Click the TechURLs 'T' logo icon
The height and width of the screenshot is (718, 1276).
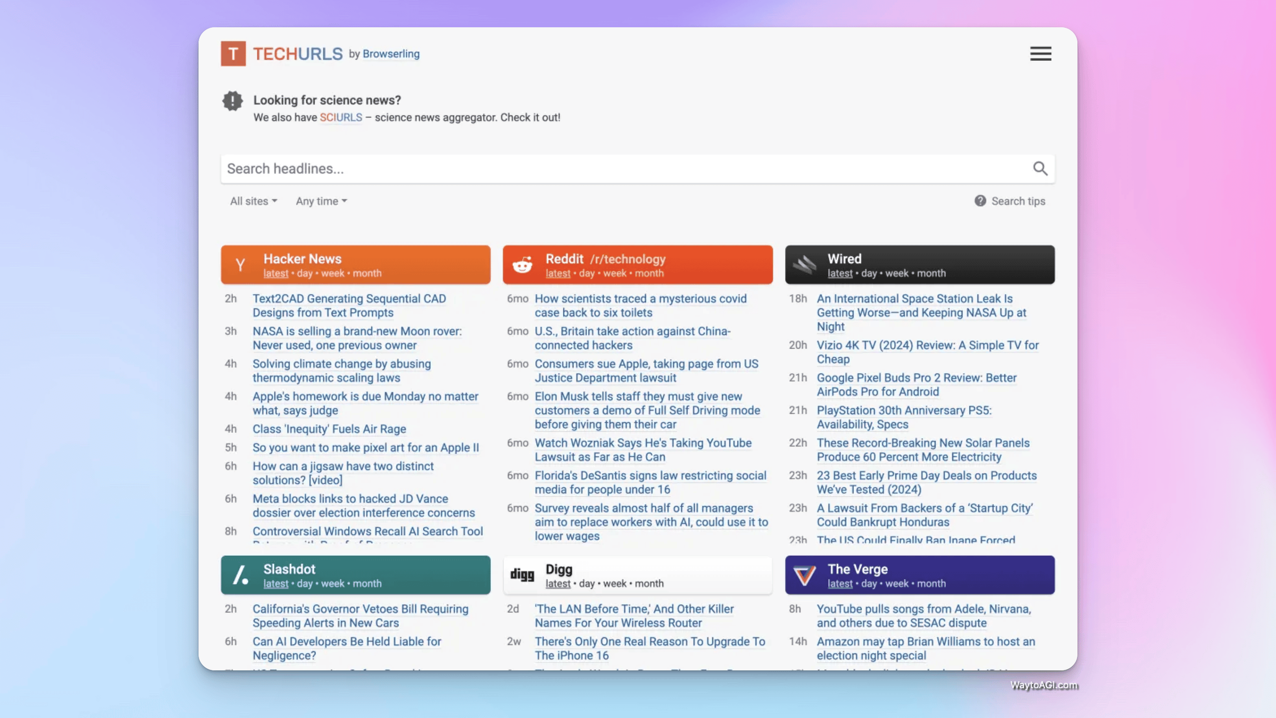point(233,53)
